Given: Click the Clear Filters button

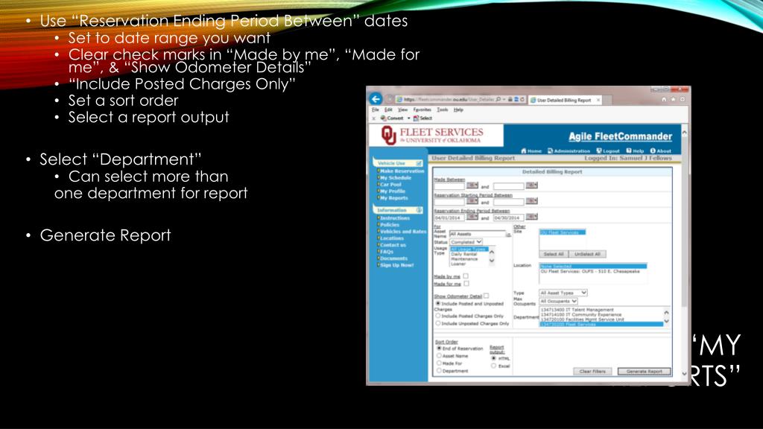Looking at the screenshot, I should [592, 371].
